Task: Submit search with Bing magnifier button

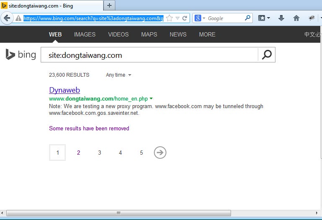Action: (x=267, y=55)
